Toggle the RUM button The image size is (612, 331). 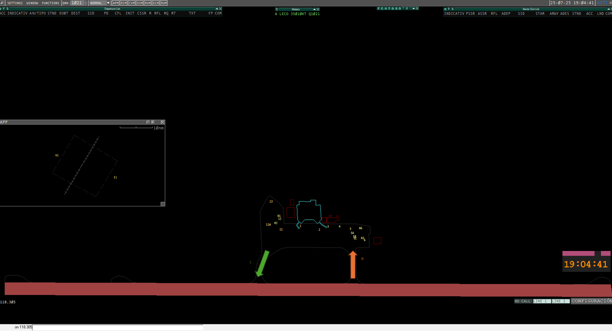click(x=164, y=3)
